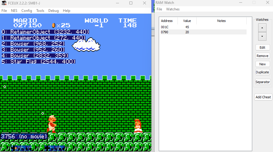Viewport: 273px width, 152px height.
Task: Open the Tools menu
Action: (40, 10)
